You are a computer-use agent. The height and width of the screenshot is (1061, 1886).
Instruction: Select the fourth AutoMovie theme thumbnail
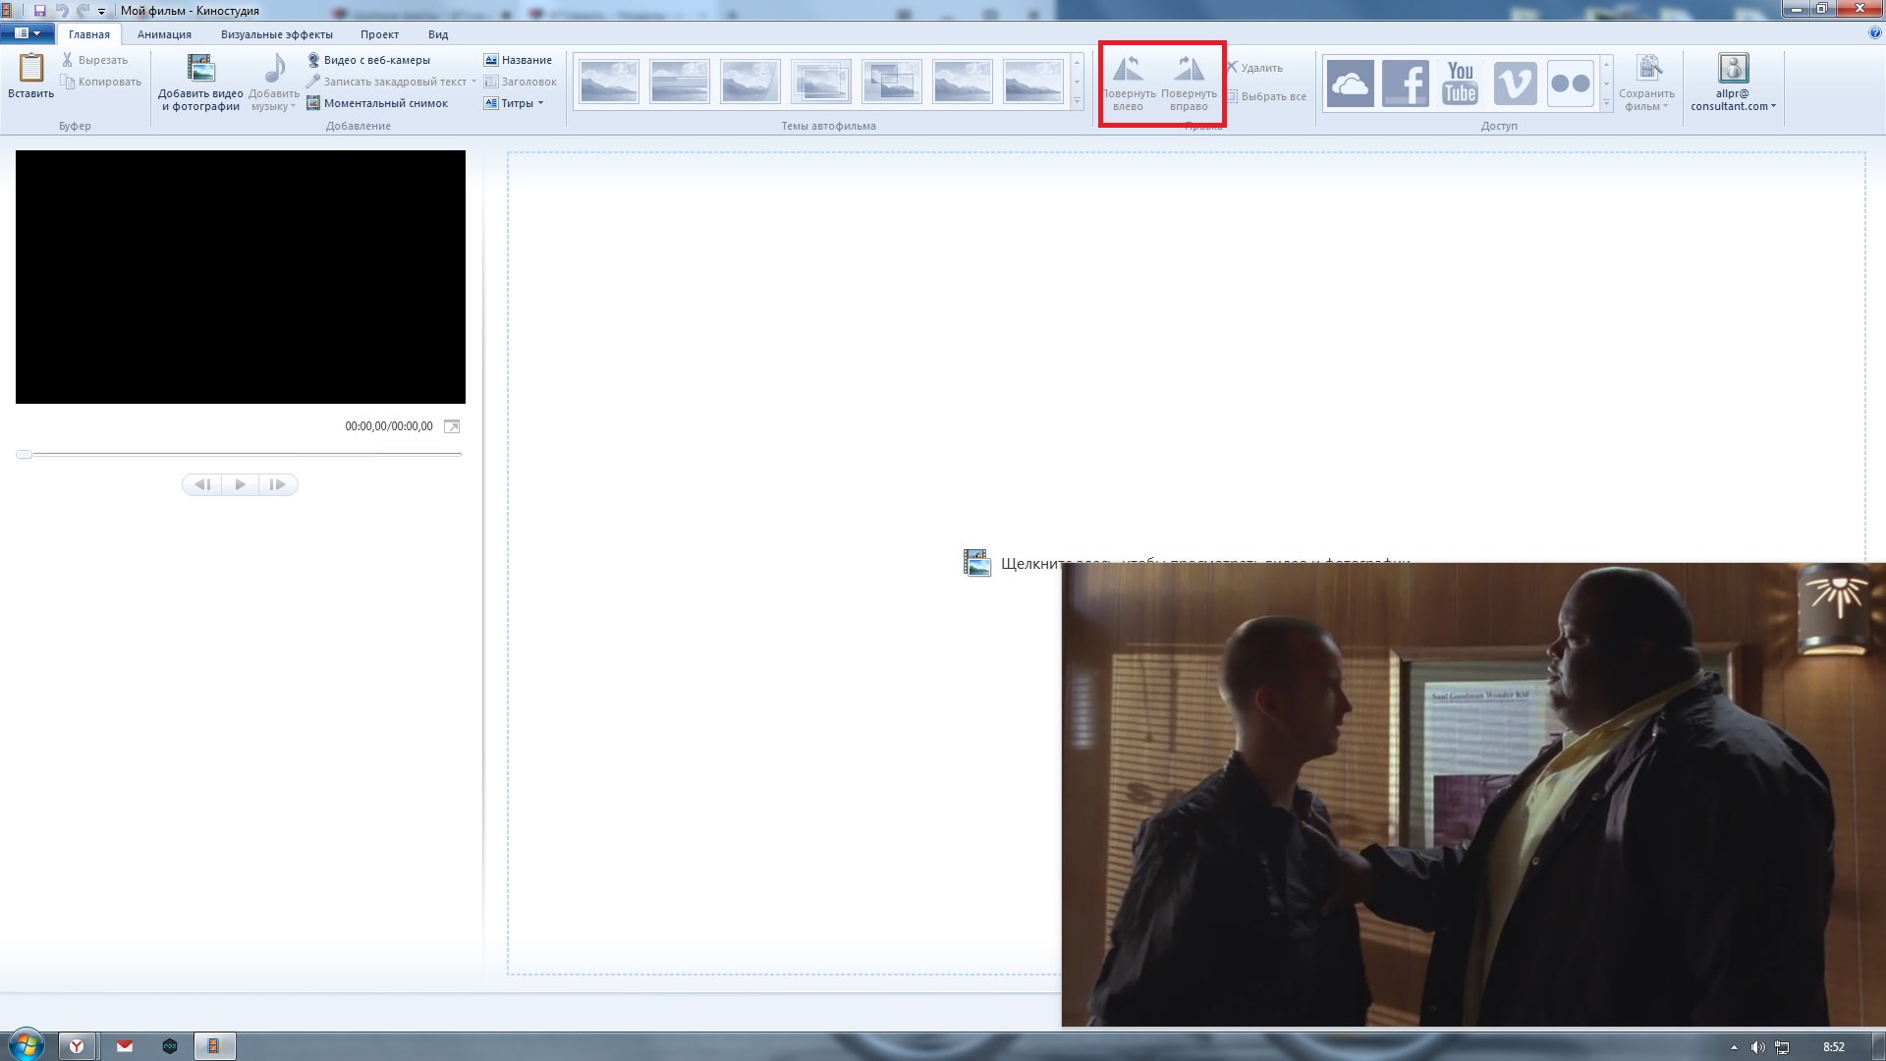[821, 82]
